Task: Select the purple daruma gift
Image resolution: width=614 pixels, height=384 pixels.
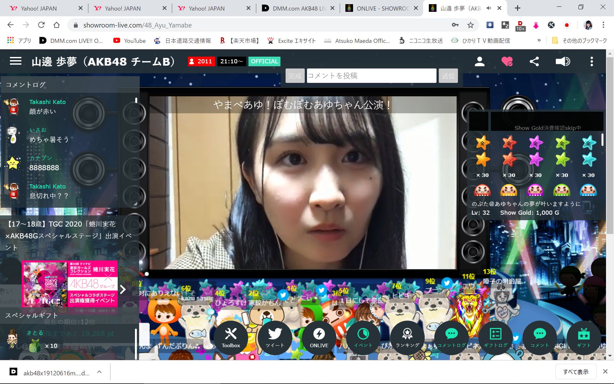Action: 535,190
